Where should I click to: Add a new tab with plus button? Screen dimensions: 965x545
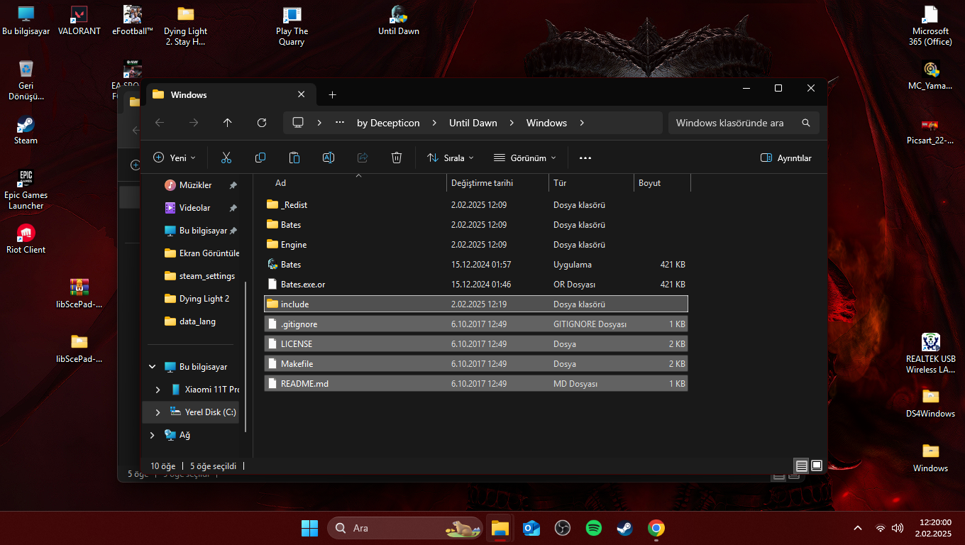[332, 94]
